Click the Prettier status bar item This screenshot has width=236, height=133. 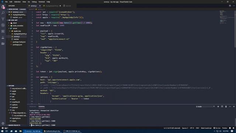[x=225, y=128]
